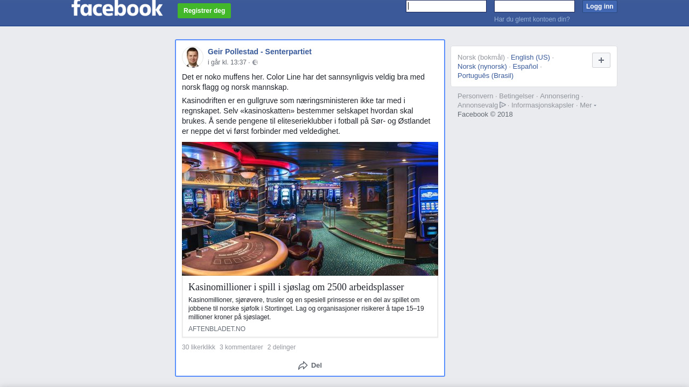Click the article description starting Kasinomillioner, sjørøvere
This screenshot has height=387, width=689.
coord(306,309)
